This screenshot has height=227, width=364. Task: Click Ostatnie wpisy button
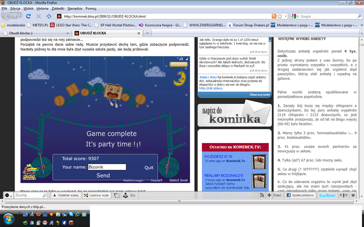coord(66,195)
